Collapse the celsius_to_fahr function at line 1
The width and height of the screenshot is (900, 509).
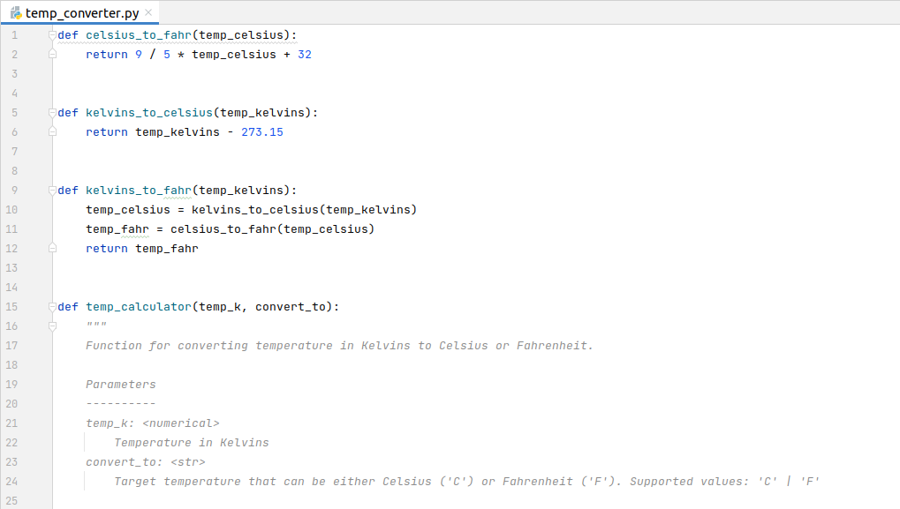point(52,35)
